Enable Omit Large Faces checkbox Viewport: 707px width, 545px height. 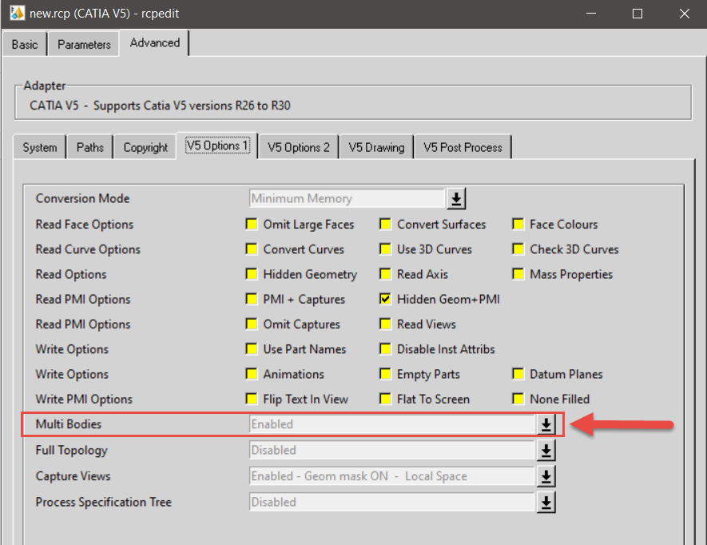click(251, 225)
